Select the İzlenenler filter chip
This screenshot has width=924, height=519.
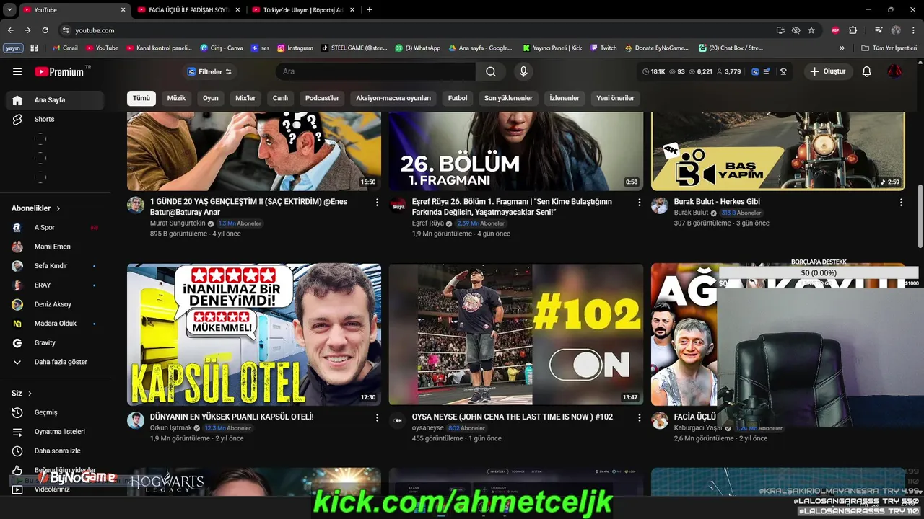click(x=565, y=98)
